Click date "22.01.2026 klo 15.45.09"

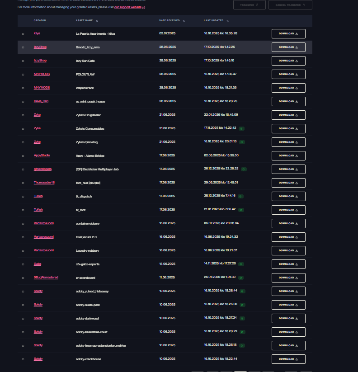(221, 115)
